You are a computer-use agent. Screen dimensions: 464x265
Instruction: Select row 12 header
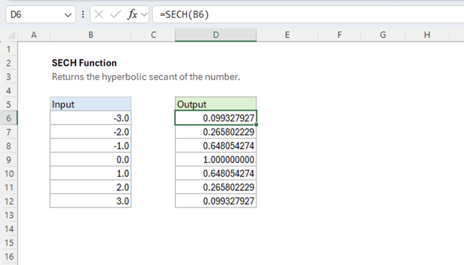pyautogui.click(x=9, y=201)
